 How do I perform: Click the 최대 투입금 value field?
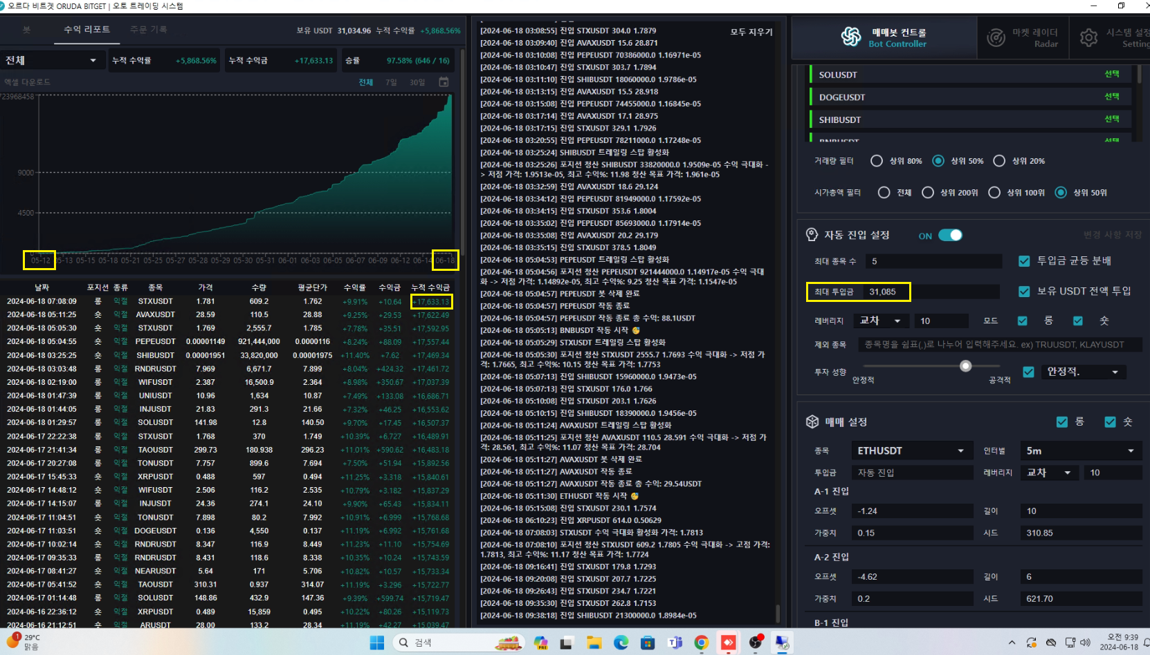click(x=931, y=292)
